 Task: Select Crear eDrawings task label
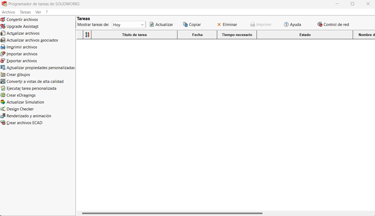click(21, 95)
